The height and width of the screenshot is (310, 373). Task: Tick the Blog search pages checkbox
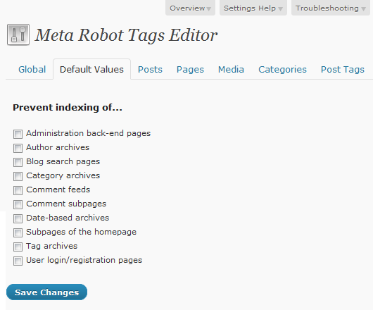pos(18,162)
